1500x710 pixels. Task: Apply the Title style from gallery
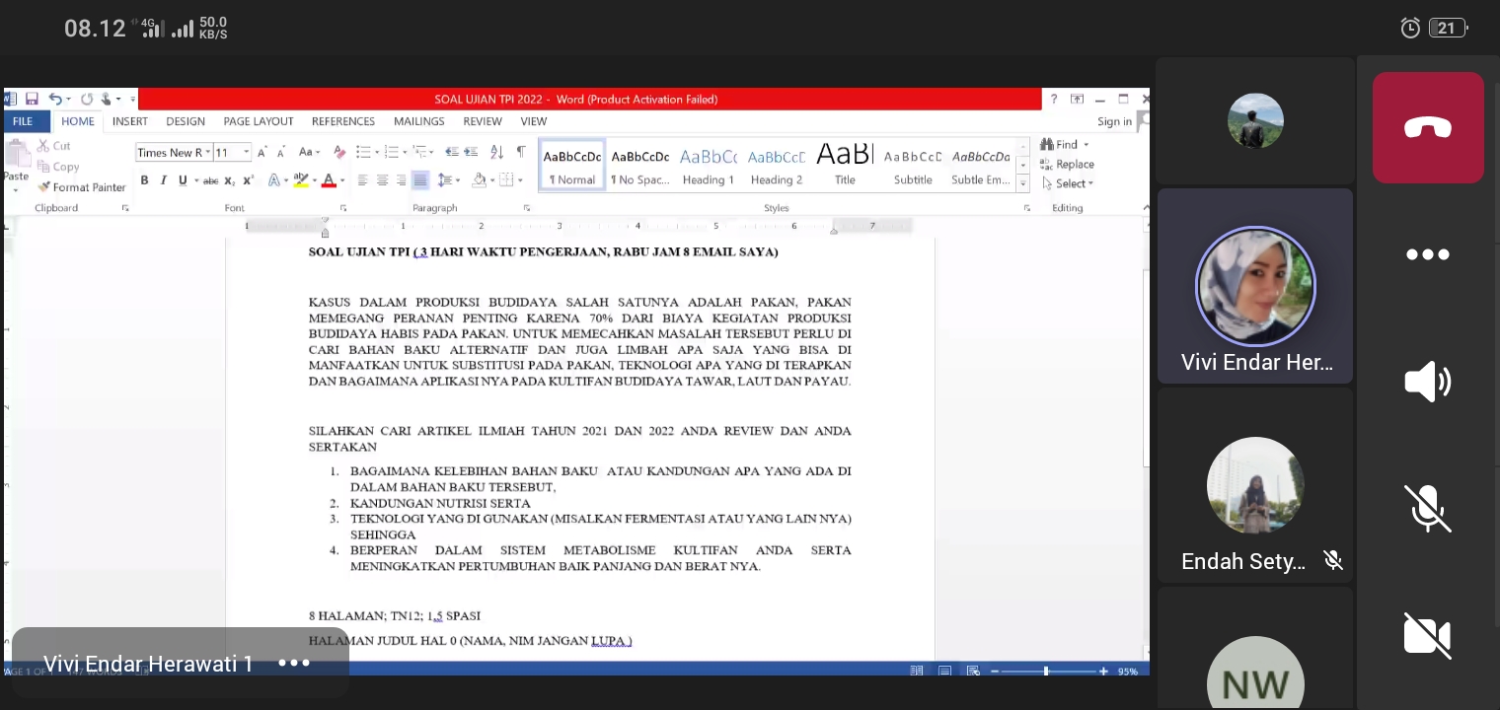pos(845,166)
